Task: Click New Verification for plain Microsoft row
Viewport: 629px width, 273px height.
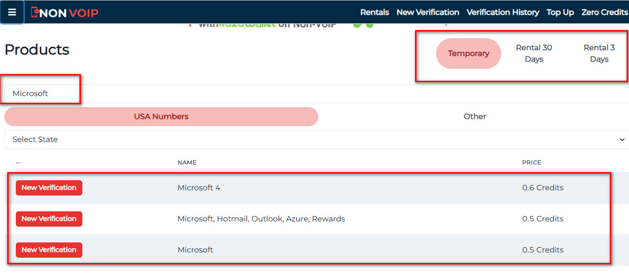Action: (49, 250)
